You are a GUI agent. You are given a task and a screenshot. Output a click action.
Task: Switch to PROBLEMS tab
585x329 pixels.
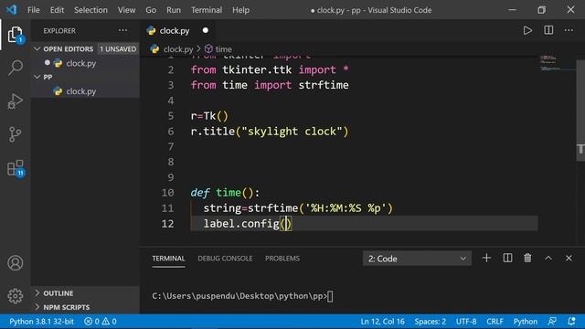282,258
